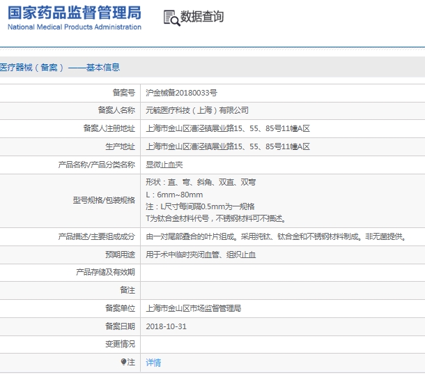This screenshot has width=425, height=378.
Task: Click value 用于术中临时夹闭血管、组织止血
Action: [201, 255]
